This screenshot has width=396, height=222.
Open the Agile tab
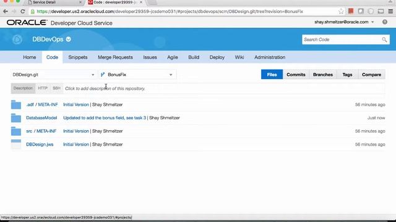[173, 57]
